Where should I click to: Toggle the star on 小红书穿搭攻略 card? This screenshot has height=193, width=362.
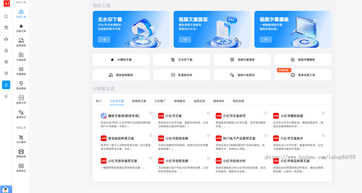(208, 158)
